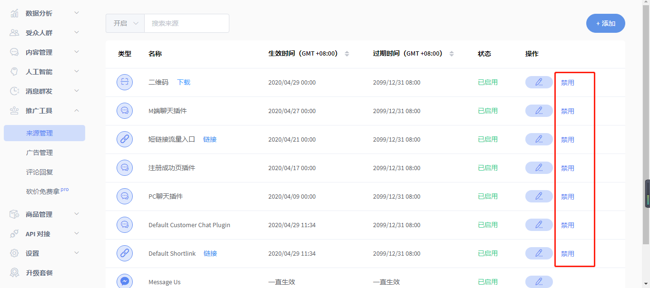Click the link type icon for Default Shortlink

tap(125, 253)
